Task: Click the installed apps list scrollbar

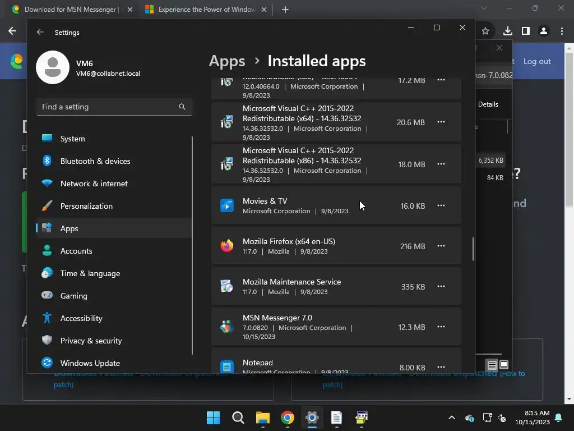Action: click(x=473, y=249)
